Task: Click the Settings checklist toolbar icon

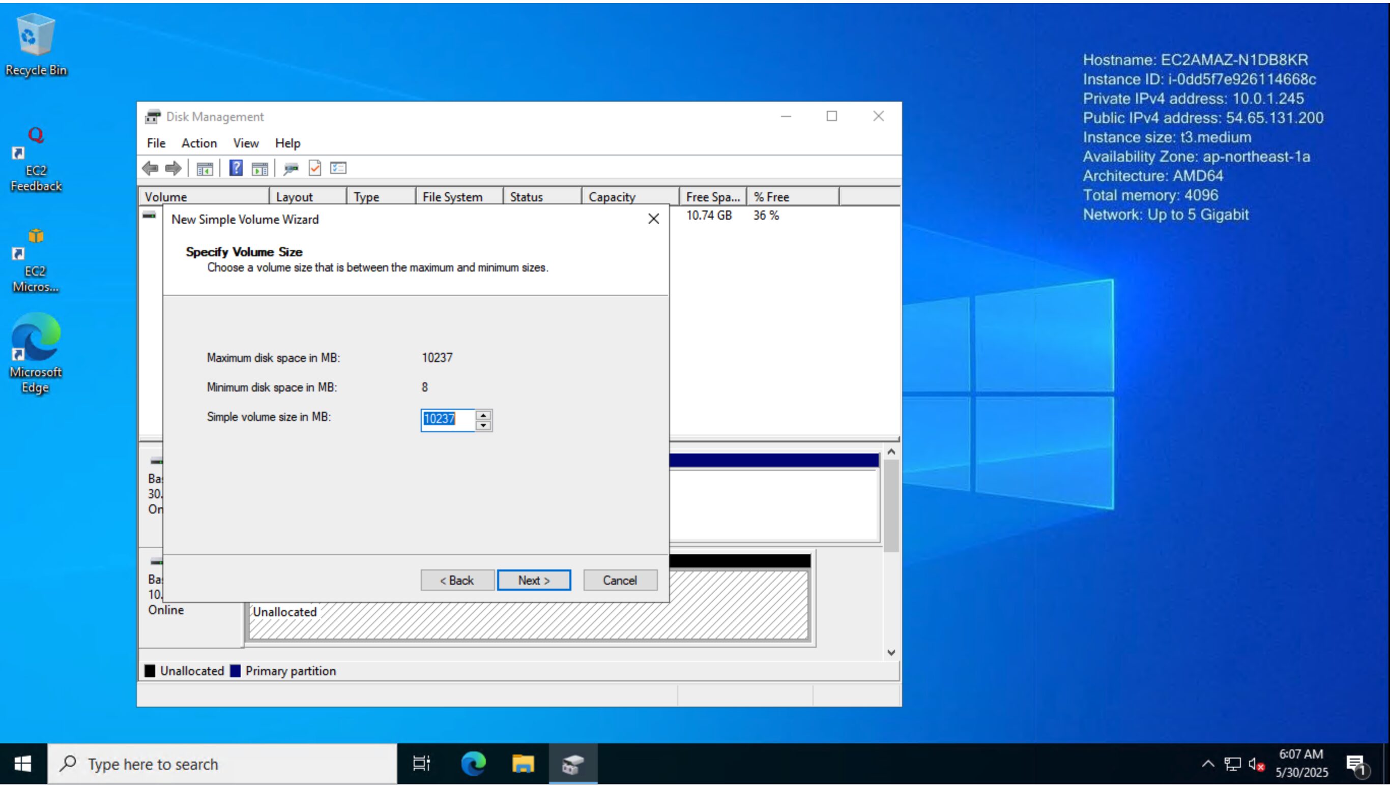Action: pos(338,168)
